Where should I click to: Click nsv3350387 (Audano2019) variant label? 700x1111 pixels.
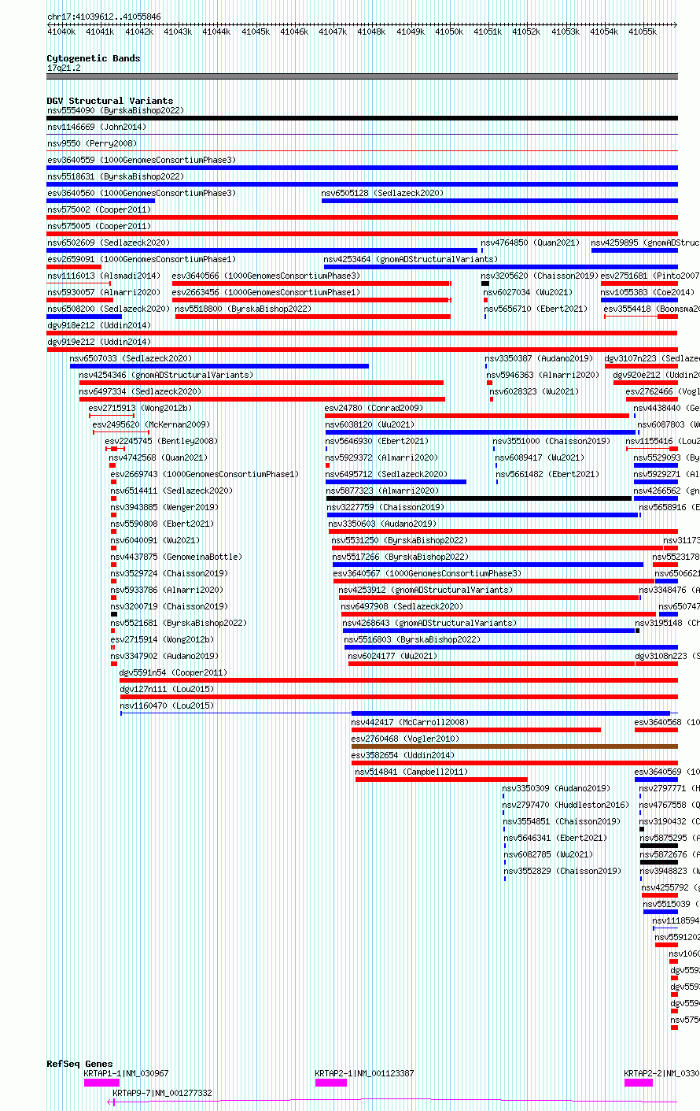click(x=540, y=358)
